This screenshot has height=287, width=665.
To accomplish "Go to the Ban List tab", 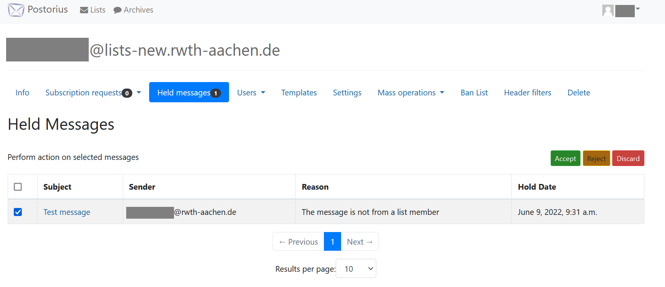I will pyautogui.click(x=474, y=93).
